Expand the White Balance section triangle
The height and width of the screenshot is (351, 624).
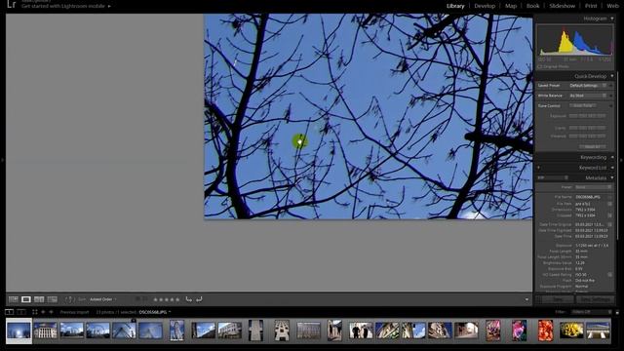click(611, 96)
